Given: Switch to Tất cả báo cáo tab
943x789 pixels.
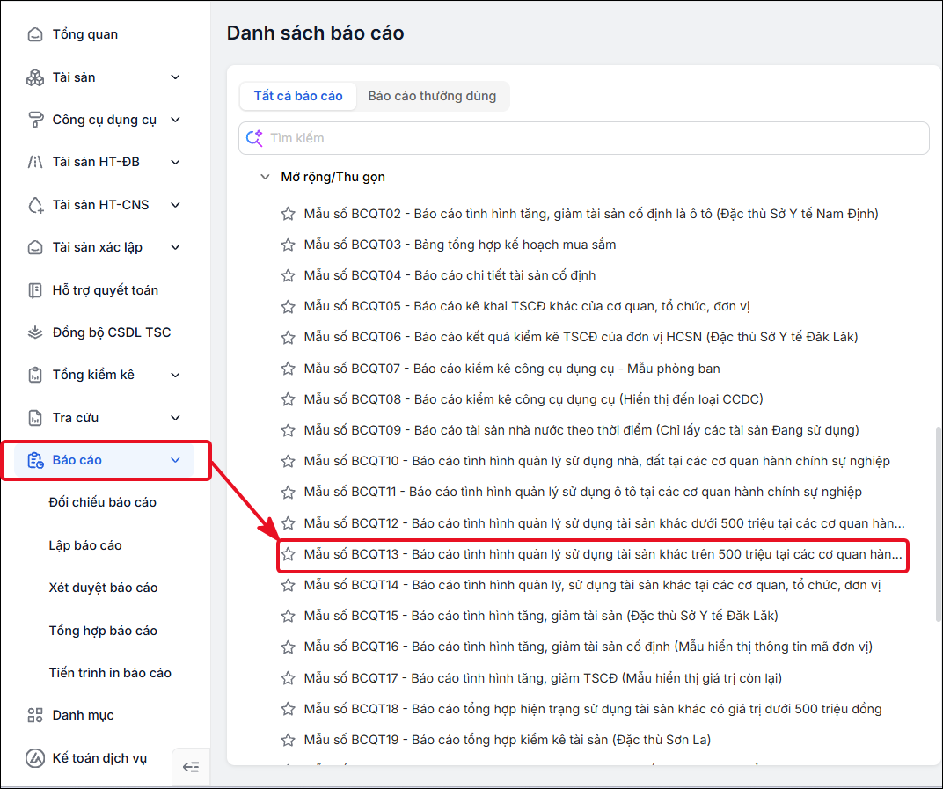Looking at the screenshot, I should (298, 96).
